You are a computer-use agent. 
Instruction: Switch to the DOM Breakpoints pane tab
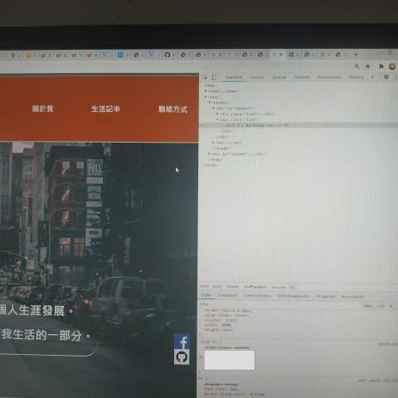pyautogui.click(x=294, y=296)
